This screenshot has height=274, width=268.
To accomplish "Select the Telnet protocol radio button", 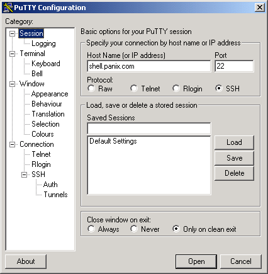I will click(x=134, y=88).
